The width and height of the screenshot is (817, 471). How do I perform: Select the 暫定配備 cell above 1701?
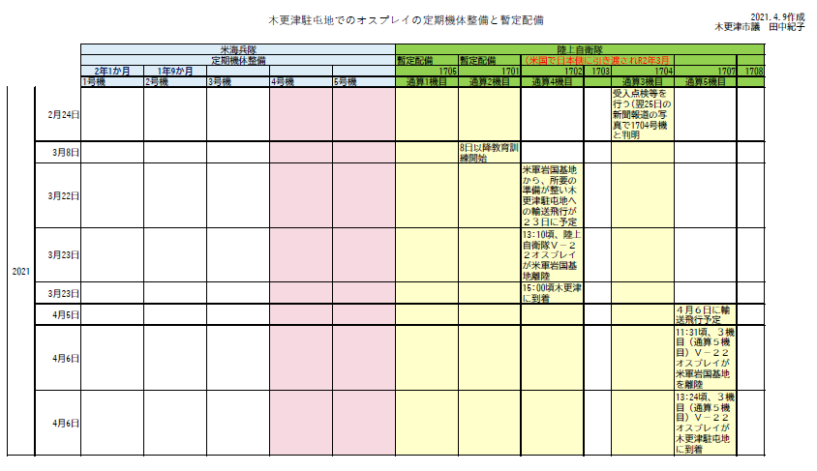click(x=489, y=60)
